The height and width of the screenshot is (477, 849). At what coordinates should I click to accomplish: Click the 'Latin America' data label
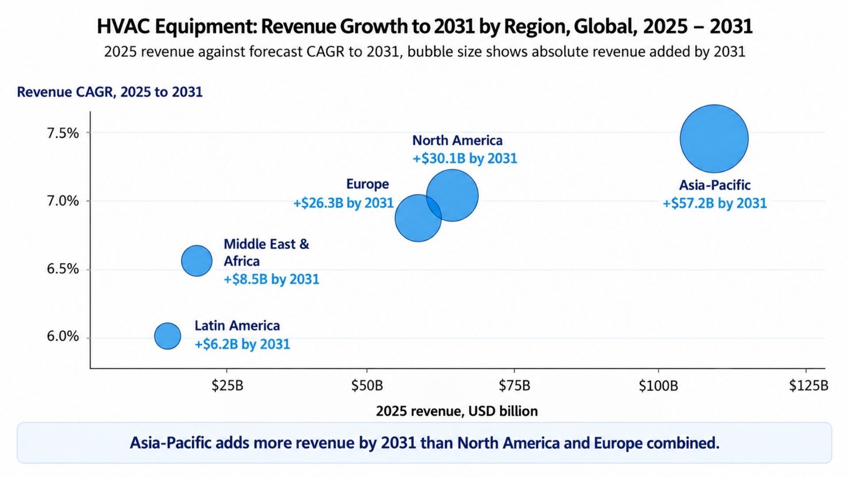[237, 326]
